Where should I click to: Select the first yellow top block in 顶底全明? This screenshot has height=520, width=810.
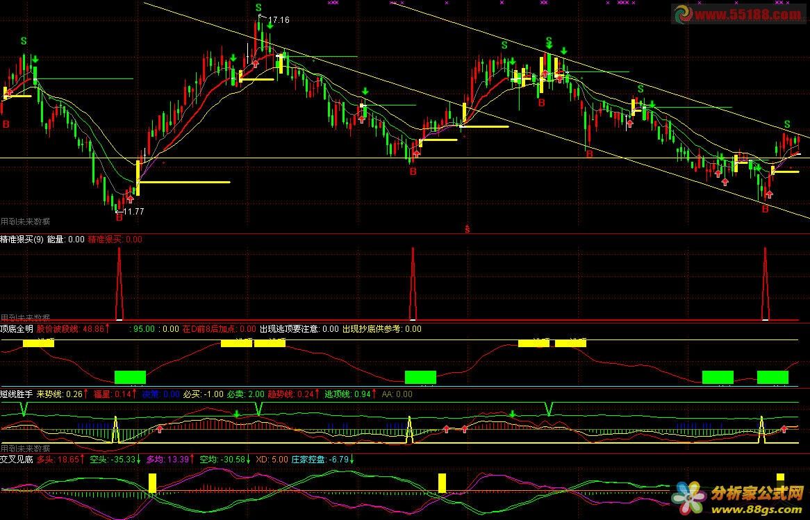[x=39, y=343]
